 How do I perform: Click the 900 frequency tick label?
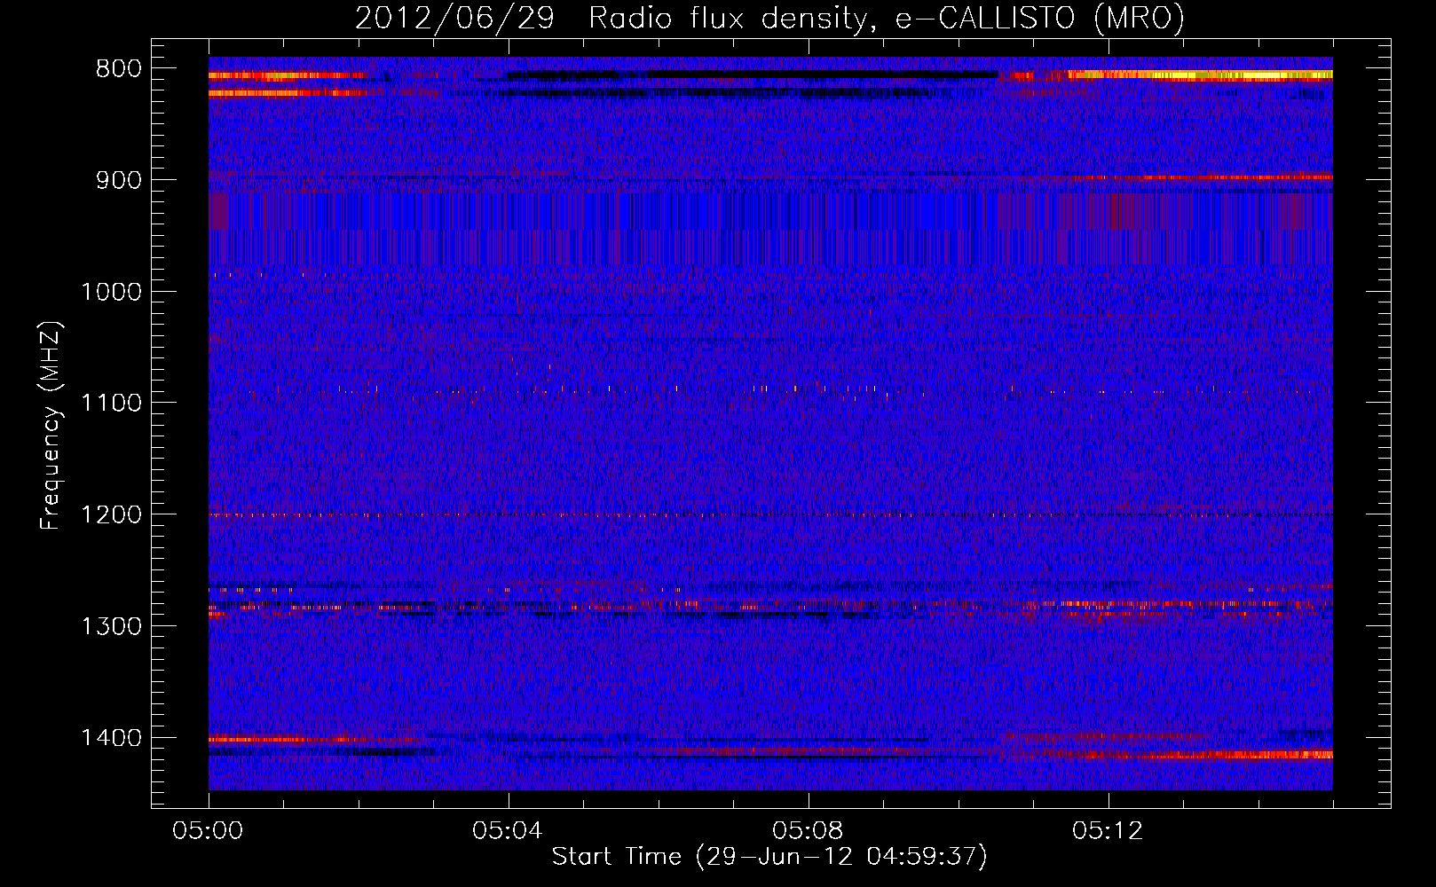pyautogui.click(x=119, y=181)
